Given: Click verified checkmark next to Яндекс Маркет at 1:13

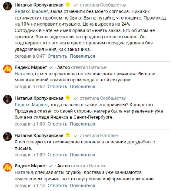Looking at the screenshot, I should (51, 166).
